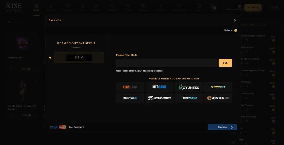The height and width of the screenshot is (145, 284).
Task: Open the VatanGame e-pin website logo
Action: click(x=218, y=87)
